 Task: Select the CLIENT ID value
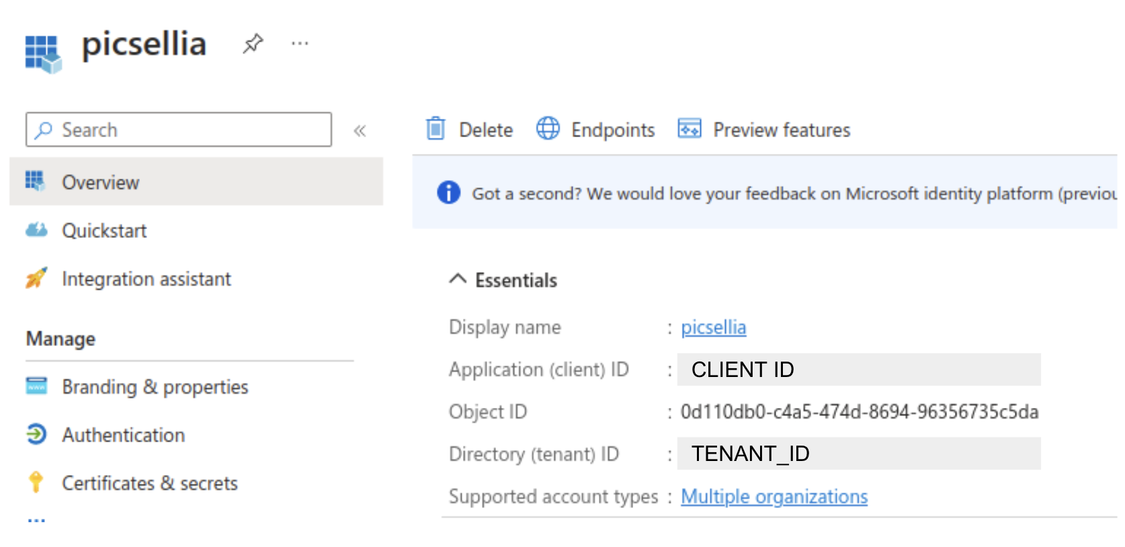pos(859,370)
